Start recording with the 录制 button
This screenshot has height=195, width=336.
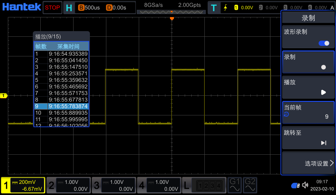[x=308, y=62]
